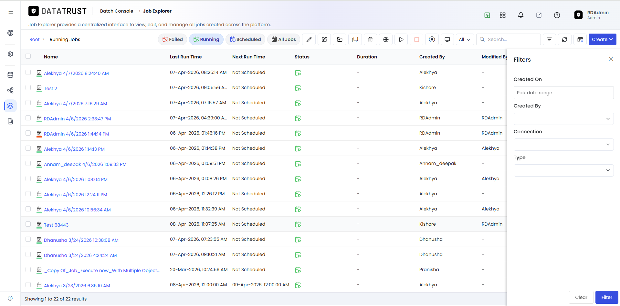
Task: Expand the Connection filter dropdown
Action: [x=563, y=145]
